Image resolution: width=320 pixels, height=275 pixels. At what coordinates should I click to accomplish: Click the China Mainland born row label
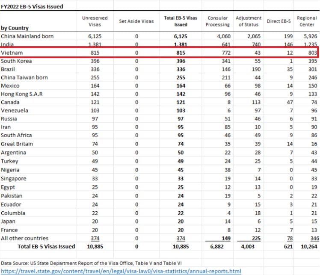pos(27,36)
